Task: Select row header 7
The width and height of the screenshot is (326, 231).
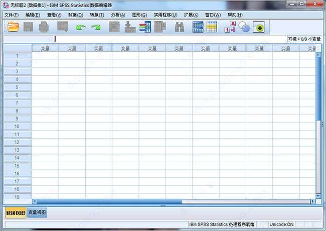Action: click(17, 103)
